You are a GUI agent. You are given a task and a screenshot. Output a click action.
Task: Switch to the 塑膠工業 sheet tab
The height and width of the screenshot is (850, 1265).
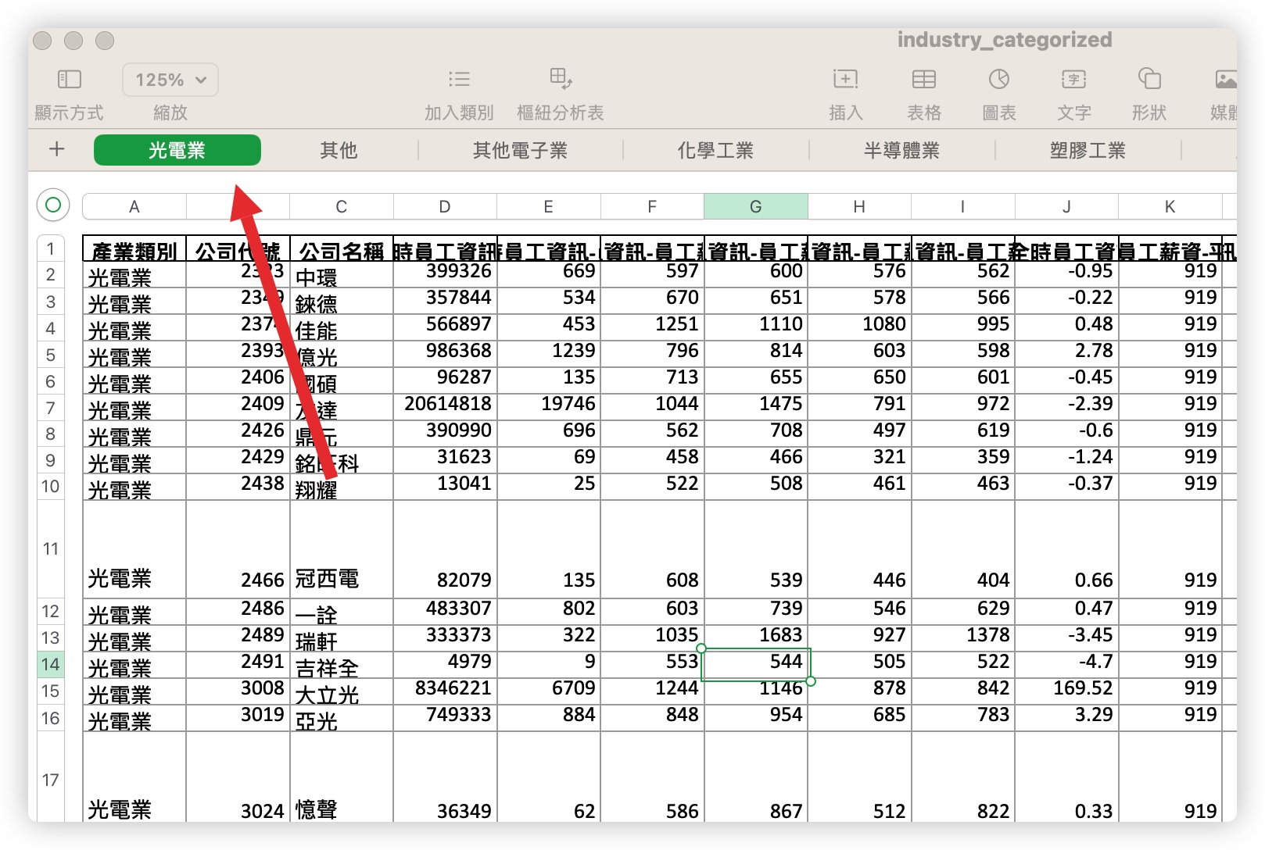pyautogui.click(x=1088, y=150)
